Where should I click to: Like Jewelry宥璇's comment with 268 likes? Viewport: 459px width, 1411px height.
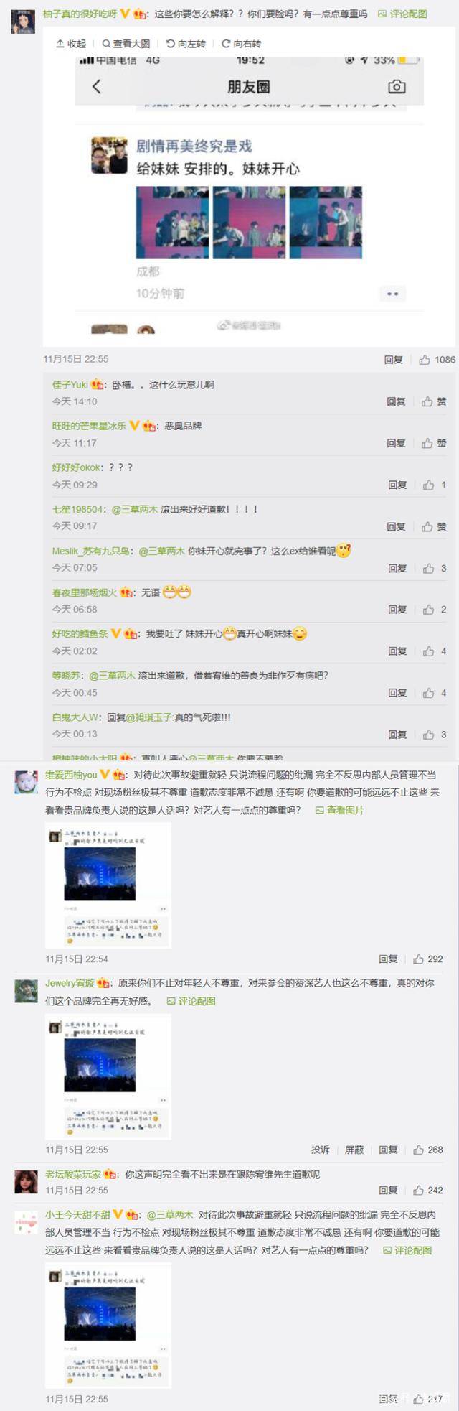pyautogui.click(x=428, y=1150)
